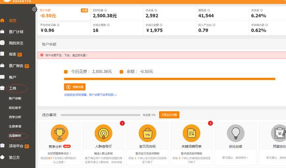Select 生意参谋 under 工具

point(15,126)
